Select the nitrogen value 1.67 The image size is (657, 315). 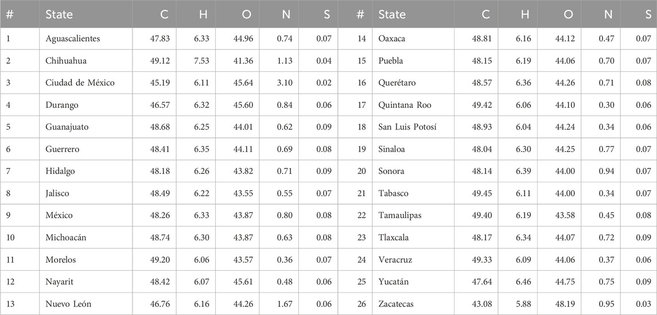pyautogui.click(x=283, y=304)
